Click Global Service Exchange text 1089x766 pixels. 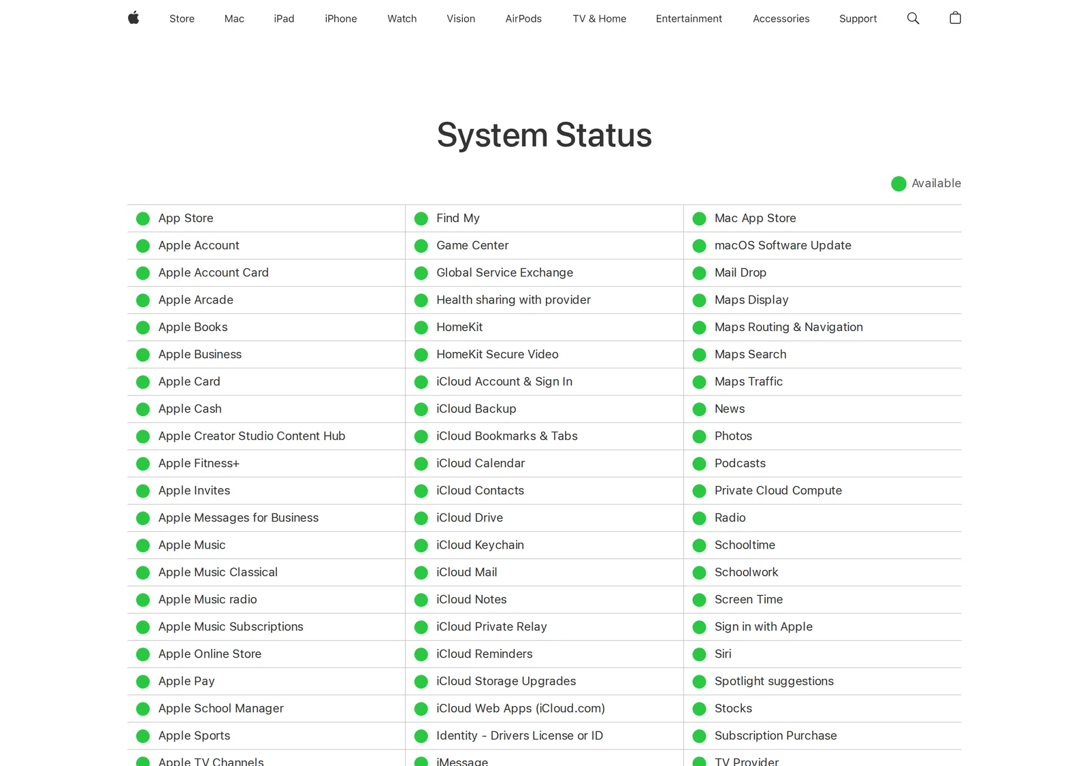(x=505, y=272)
